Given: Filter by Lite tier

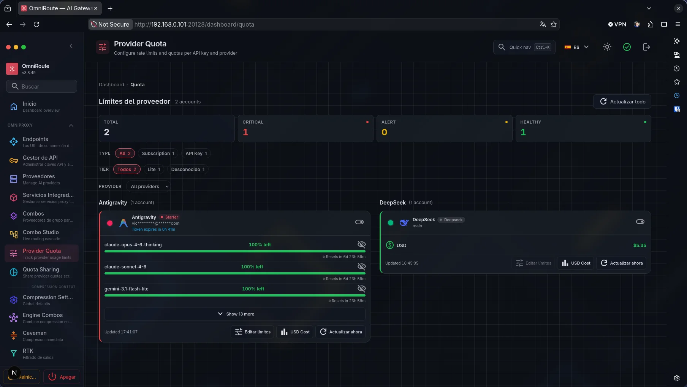Looking at the screenshot, I should 154,169.
